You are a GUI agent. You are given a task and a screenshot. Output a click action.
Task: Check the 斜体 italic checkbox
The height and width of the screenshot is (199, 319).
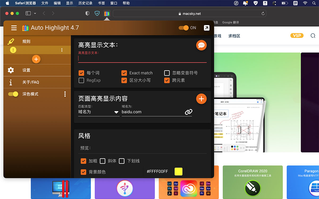coord(103,161)
